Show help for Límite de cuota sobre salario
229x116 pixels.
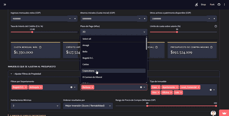pyautogui.click(x=216, y=26)
